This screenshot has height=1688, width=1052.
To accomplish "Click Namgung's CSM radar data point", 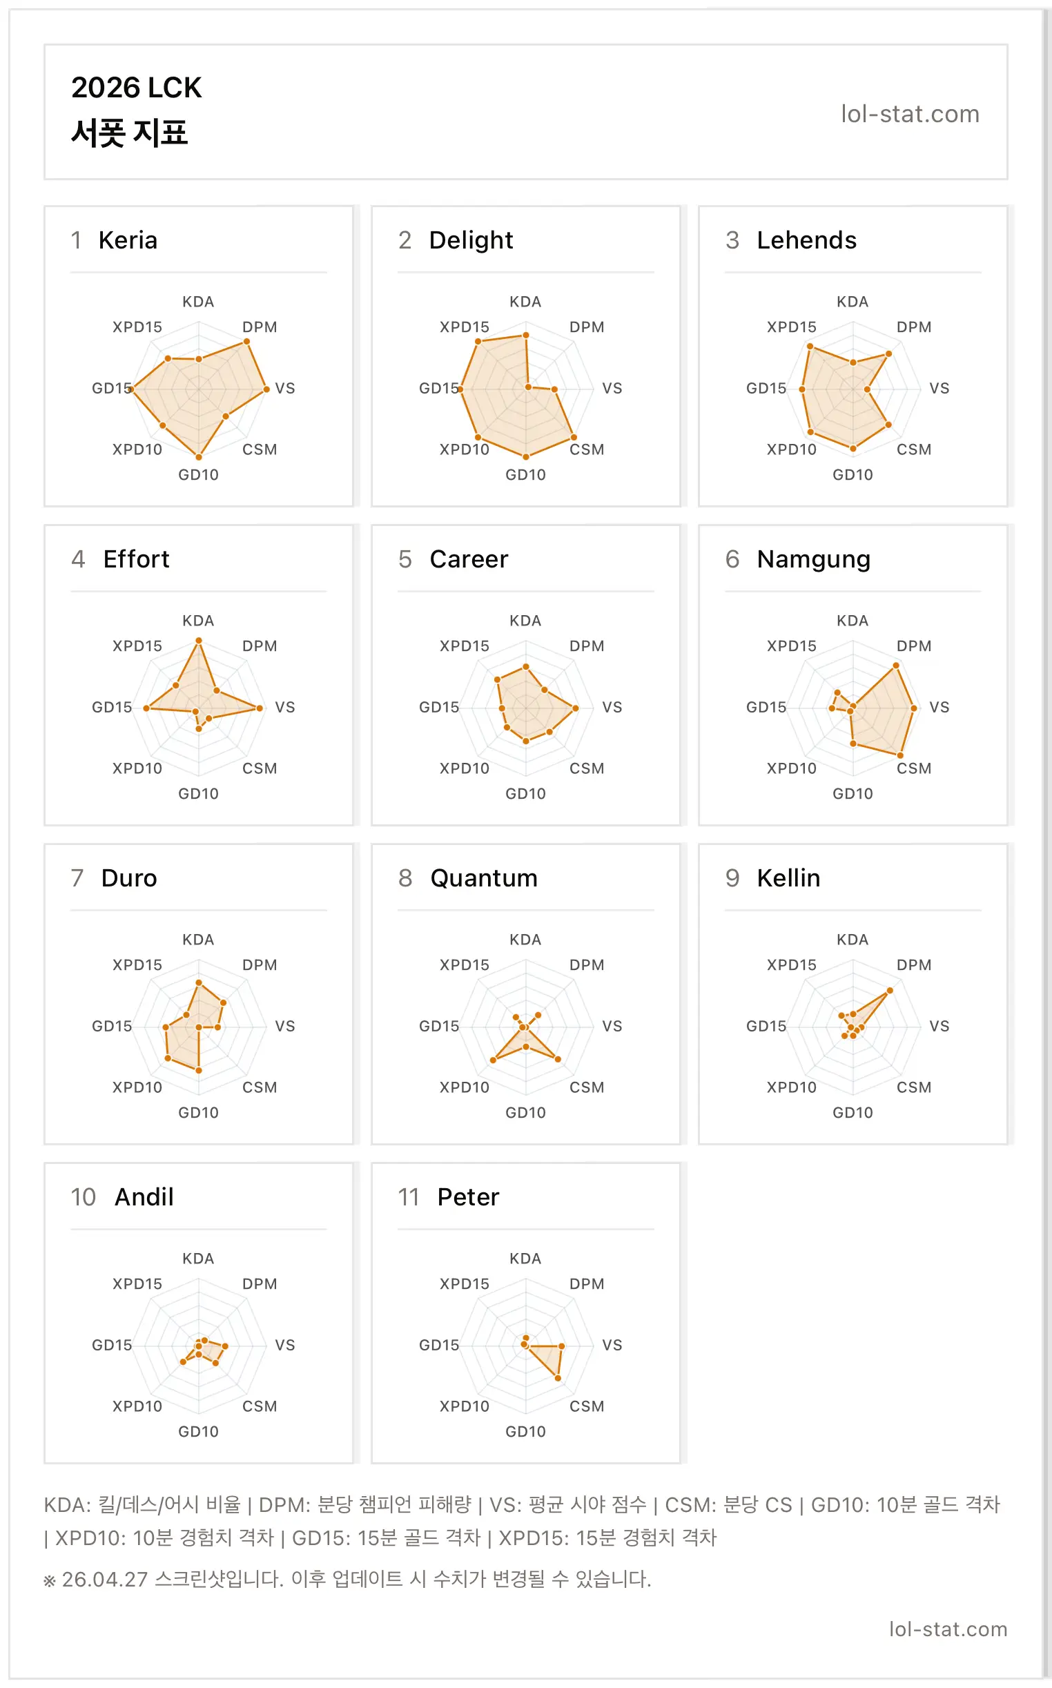I will 900,755.
